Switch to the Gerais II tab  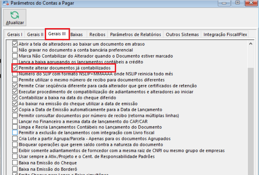click(35, 34)
